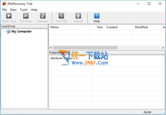166x115 pixels.
Task: Sort file list by Modified column
Action: 147,27
